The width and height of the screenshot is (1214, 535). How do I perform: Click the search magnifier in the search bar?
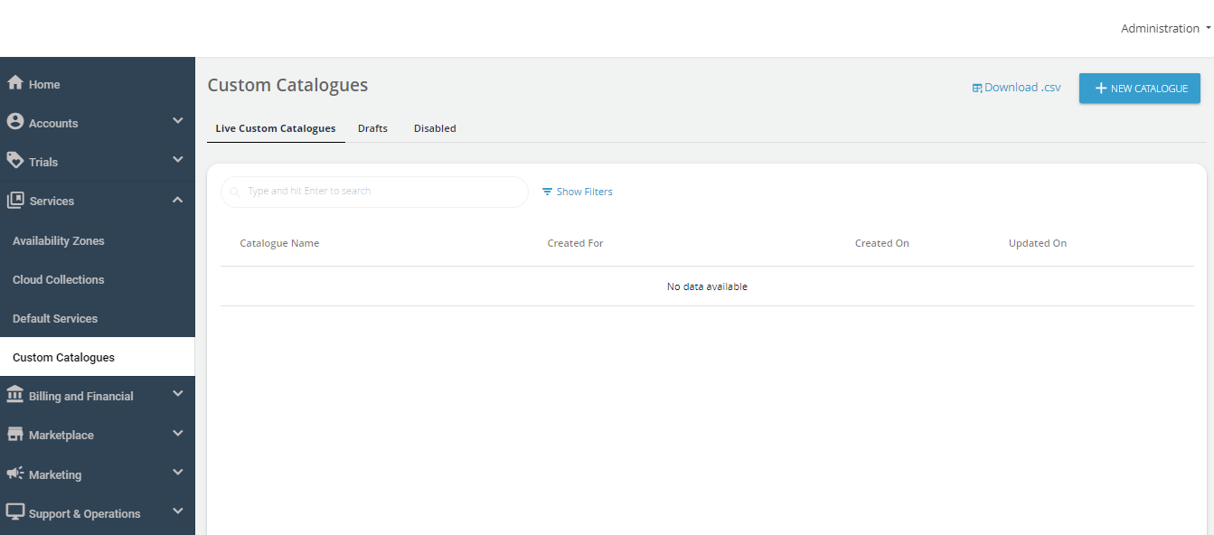click(x=234, y=191)
